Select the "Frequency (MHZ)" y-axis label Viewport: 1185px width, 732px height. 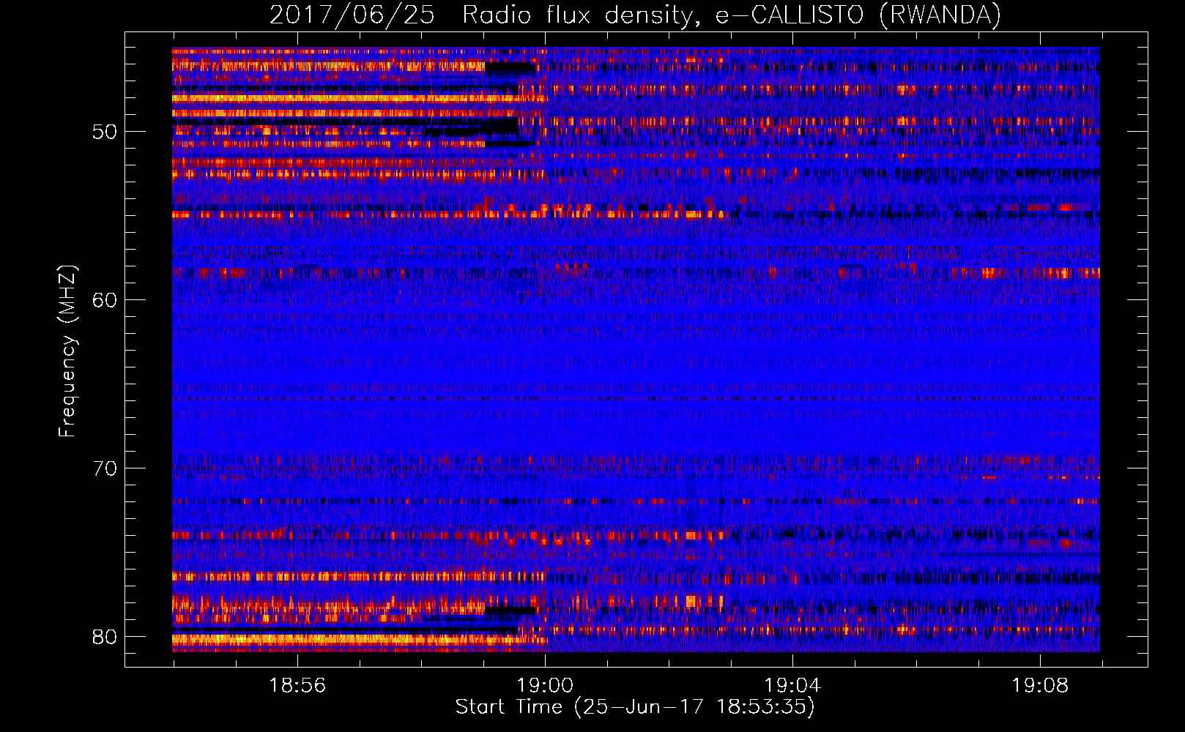(67, 351)
